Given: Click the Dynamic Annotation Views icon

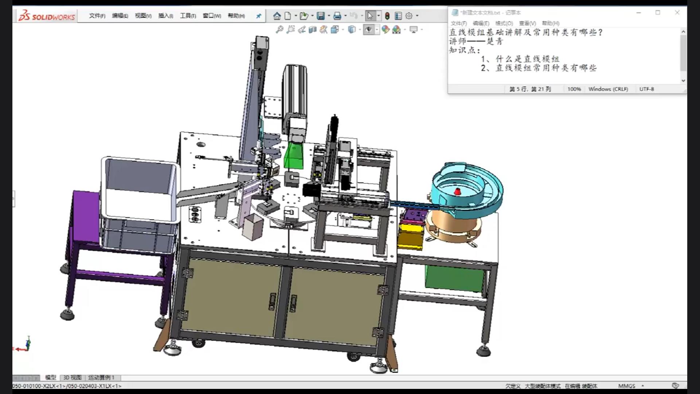Looking at the screenshot, I should point(323,30).
